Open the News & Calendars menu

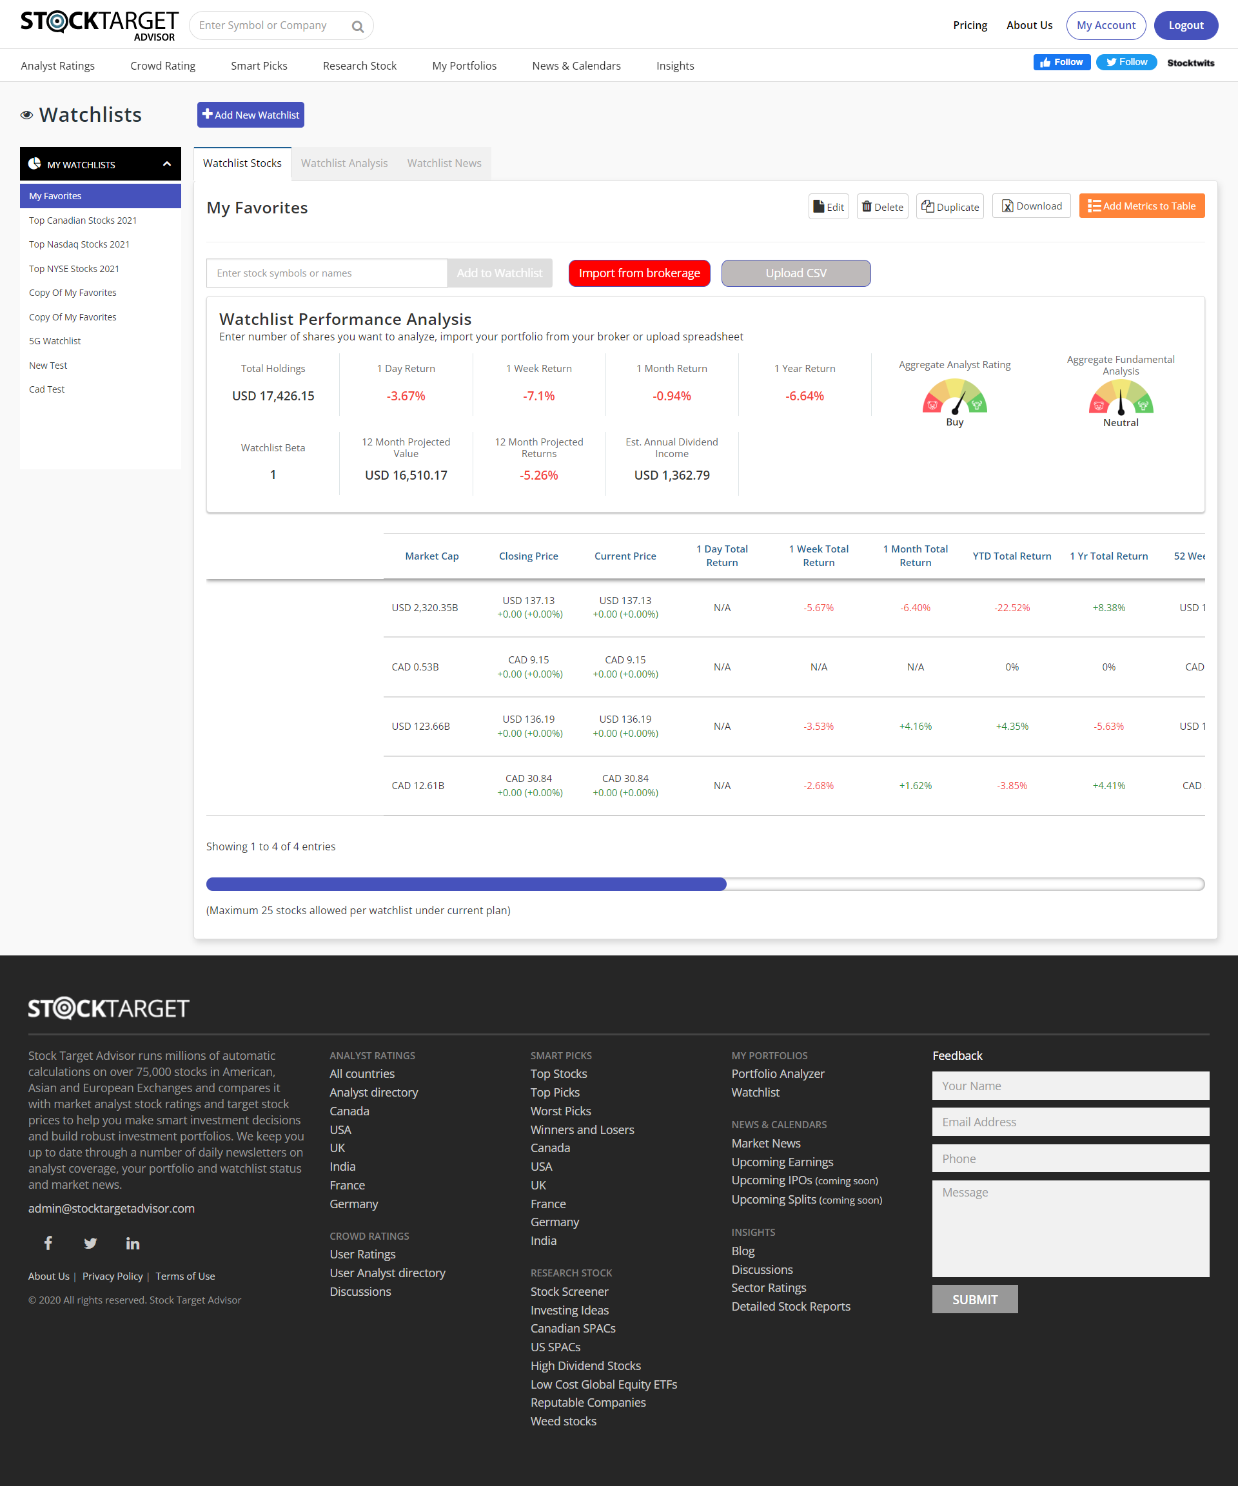[x=576, y=66]
